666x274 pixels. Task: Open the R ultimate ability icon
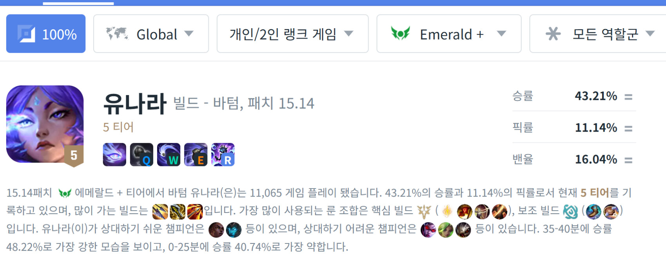click(223, 155)
